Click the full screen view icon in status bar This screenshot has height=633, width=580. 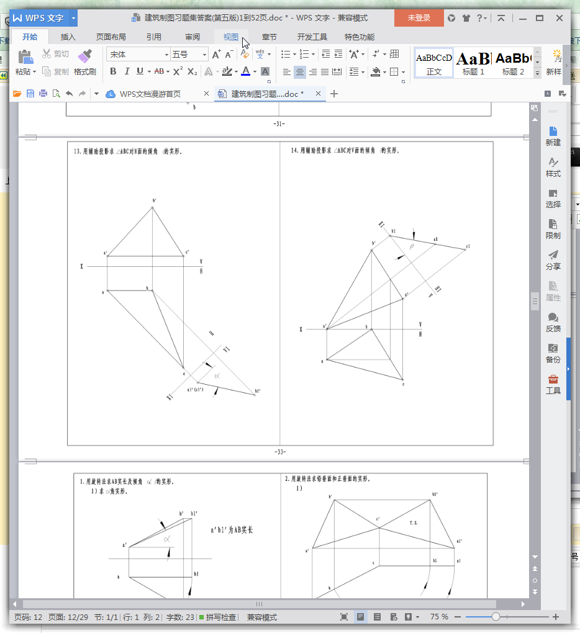344,616
